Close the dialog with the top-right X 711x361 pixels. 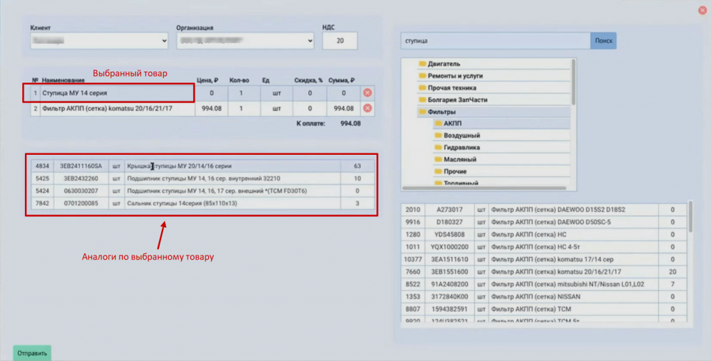[x=703, y=10]
